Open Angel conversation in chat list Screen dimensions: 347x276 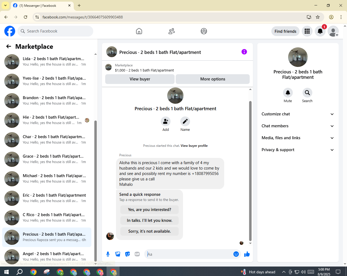pos(47,256)
